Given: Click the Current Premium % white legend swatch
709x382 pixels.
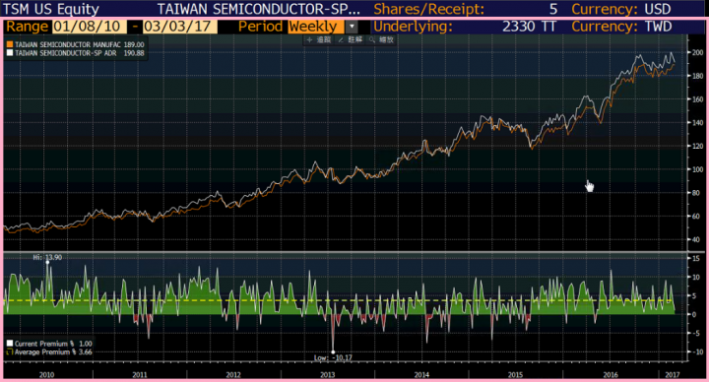Looking at the screenshot, I should [x=10, y=344].
